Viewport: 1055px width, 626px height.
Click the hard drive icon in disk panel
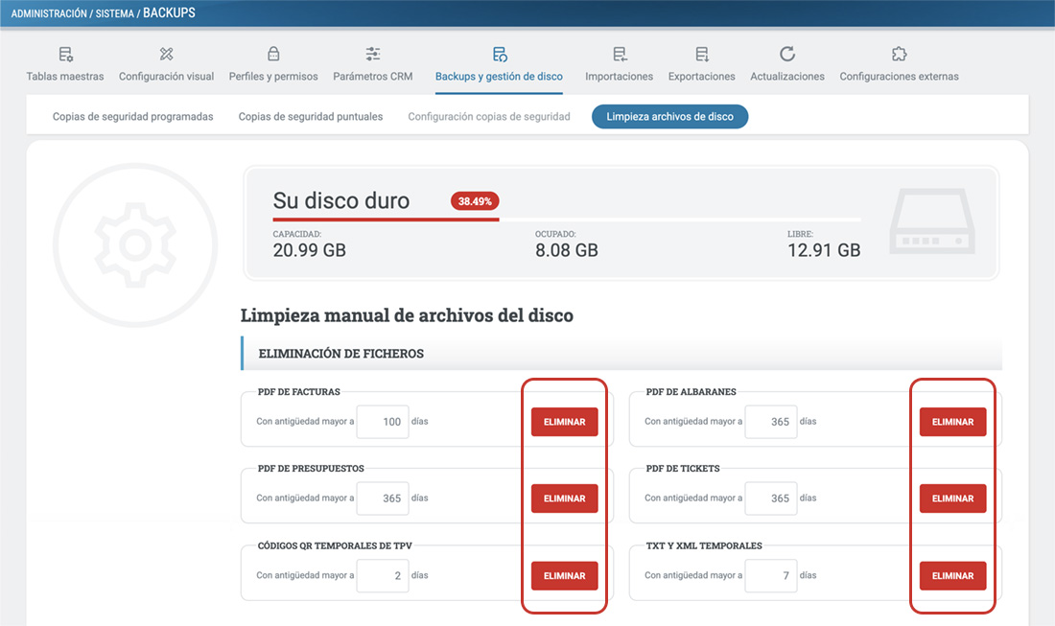pyautogui.click(x=932, y=221)
